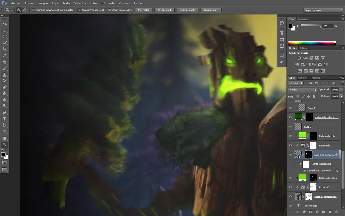
Task: Add a Gradient Map adjustment
Action: 323,71
